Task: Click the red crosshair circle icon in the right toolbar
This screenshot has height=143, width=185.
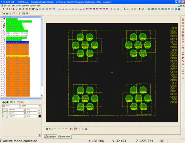Action: [183, 22]
